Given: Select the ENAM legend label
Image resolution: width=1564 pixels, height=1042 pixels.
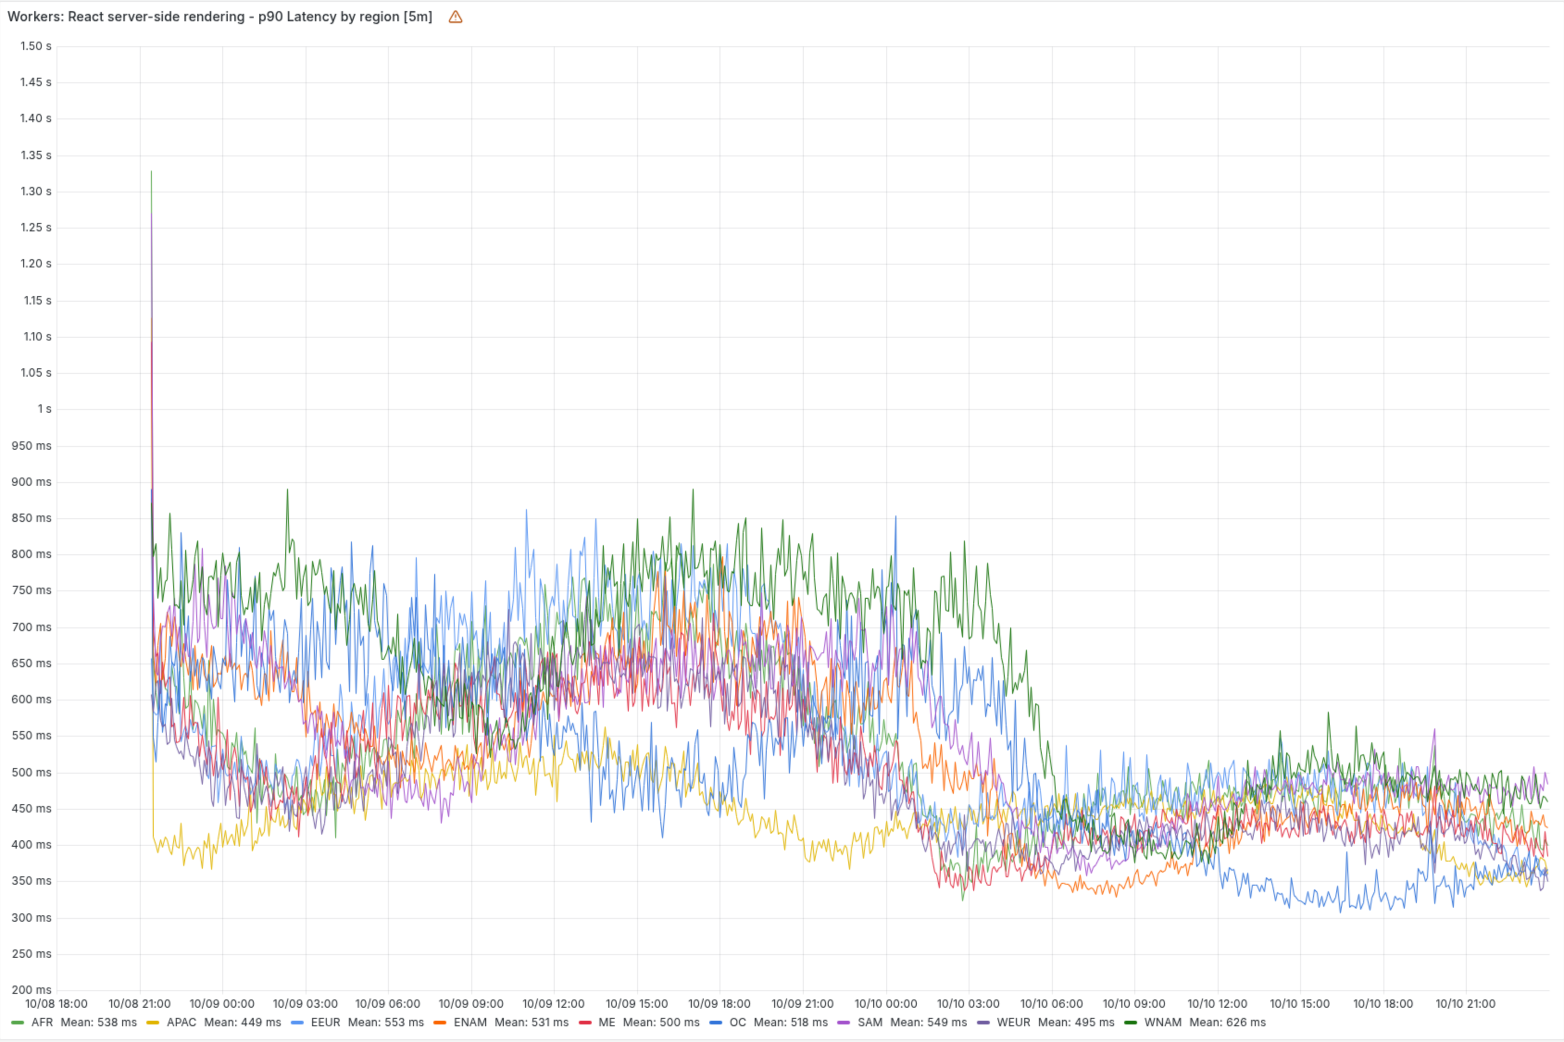Looking at the screenshot, I should [x=470, y=1022].
